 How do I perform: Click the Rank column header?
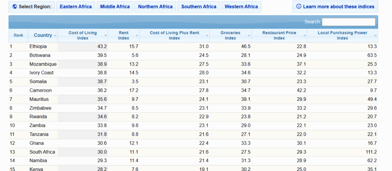click(18, 35)
